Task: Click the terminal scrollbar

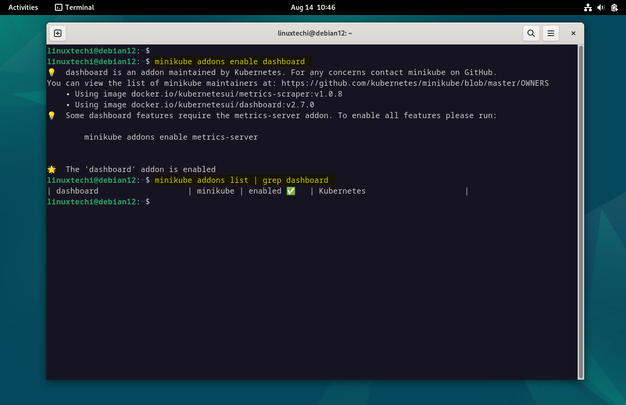Action: [581, 212]
